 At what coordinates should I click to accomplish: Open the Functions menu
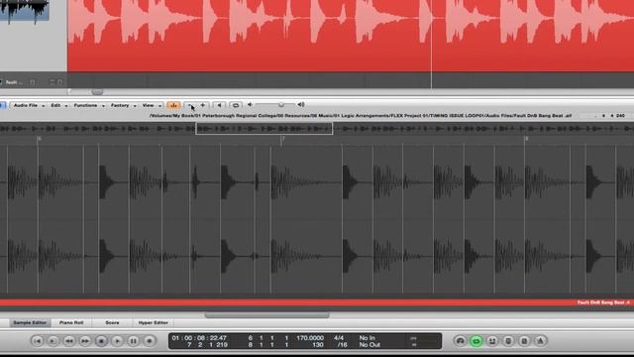[88, 105]
